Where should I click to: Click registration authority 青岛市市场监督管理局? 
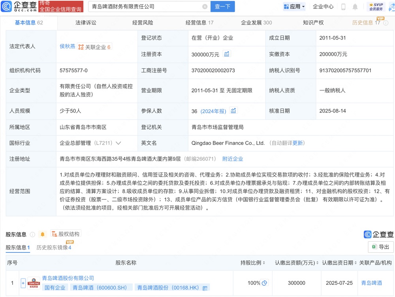click(x=217, y=127)
